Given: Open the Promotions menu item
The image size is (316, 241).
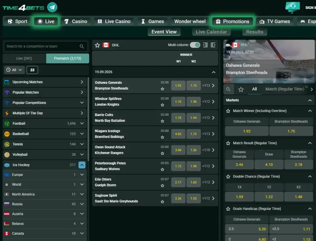Looking at the screenshot, I should tap(233, 21).
